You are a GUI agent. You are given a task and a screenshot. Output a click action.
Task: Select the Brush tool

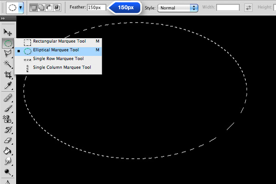point(8,109)
